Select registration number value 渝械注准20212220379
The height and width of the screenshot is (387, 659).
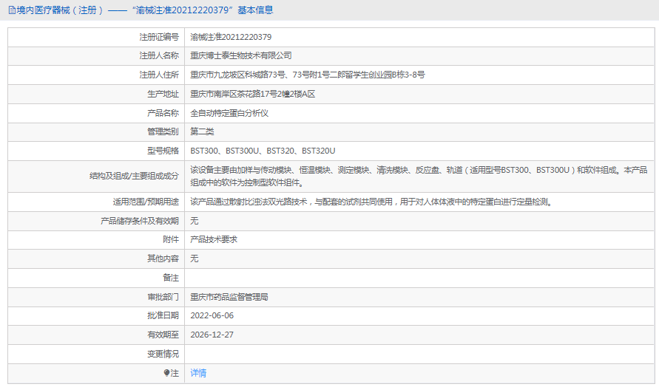(231, 37)
